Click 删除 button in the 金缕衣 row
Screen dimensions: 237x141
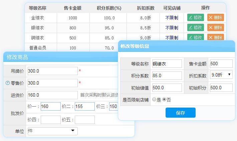pos(216,18)
